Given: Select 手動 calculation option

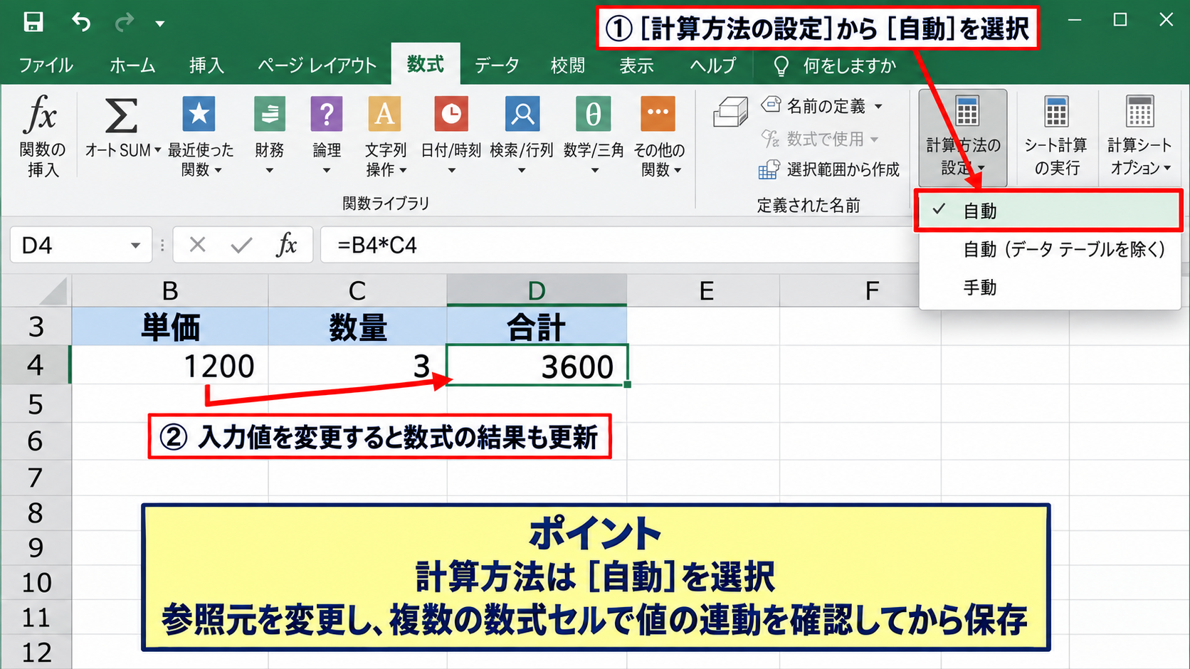Looking at the screenshot, I should coord(1050,288).
